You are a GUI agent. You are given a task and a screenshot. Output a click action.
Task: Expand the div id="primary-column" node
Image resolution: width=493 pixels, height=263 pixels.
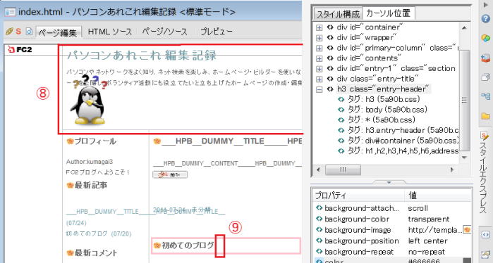tap(319, 49)
